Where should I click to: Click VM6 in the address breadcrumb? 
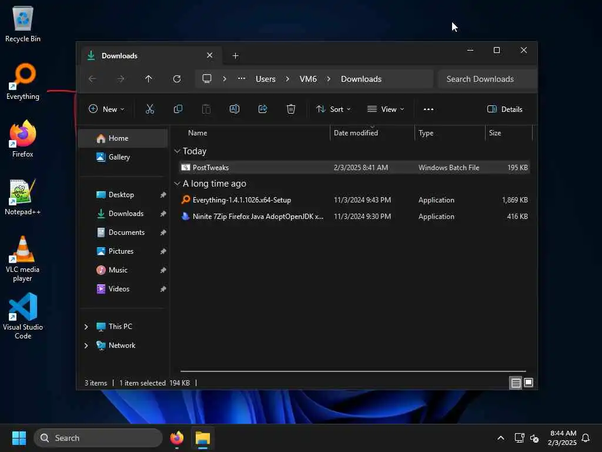pos(308,79)
